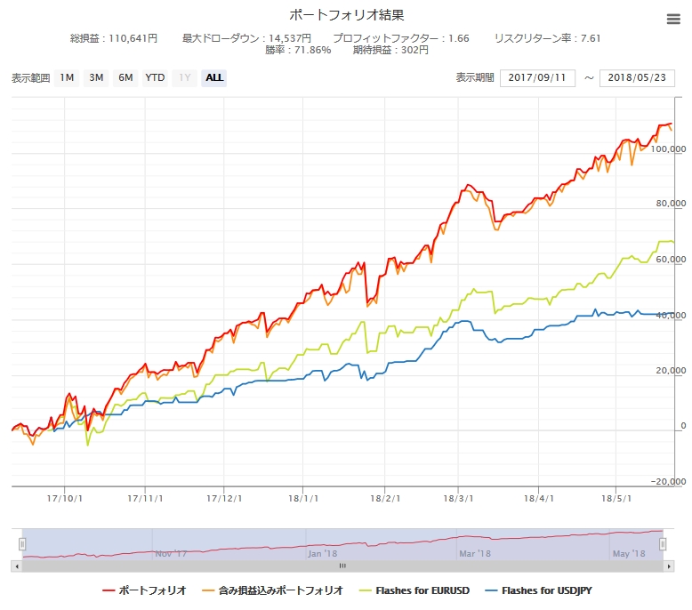Edit the start date field 2017/09/11

pyautogui.click(x=537, y=78)
